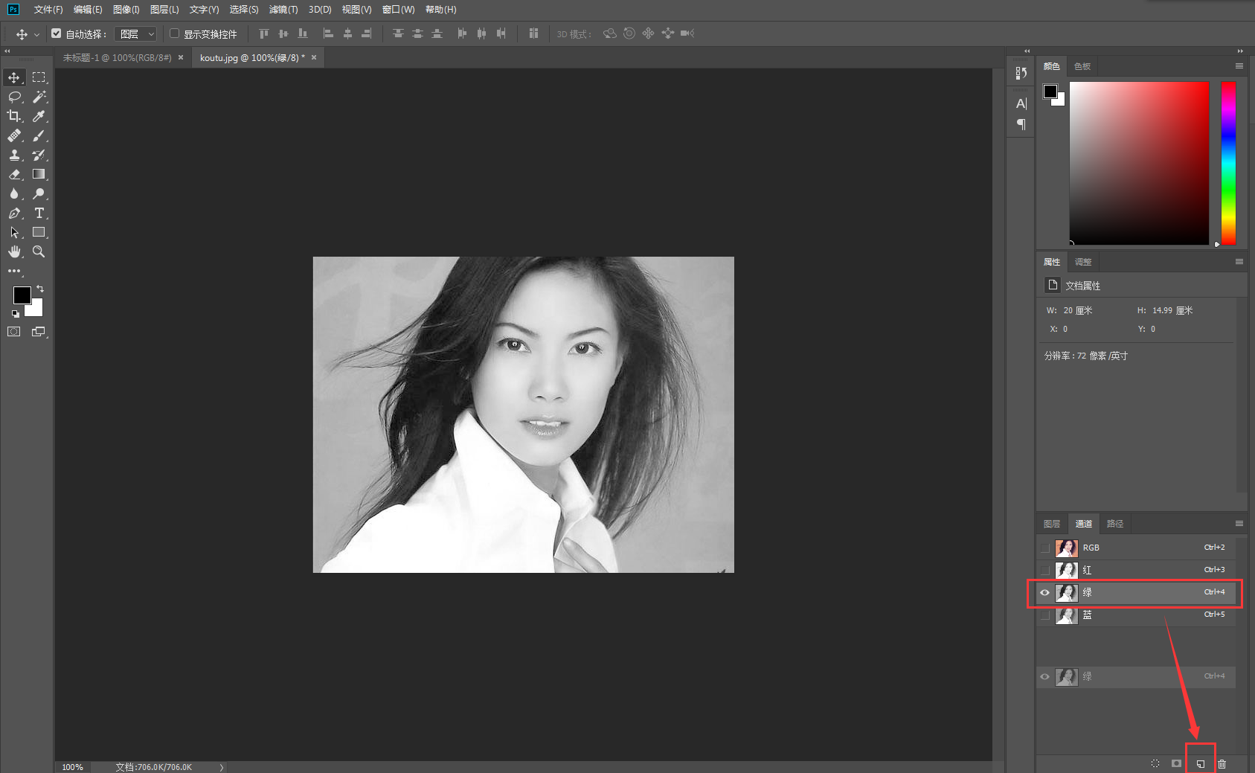The height and width of the screenshot is (773, 1255).
Task: Select the Rectangular Marquee tool
Action: coord(39,77)
